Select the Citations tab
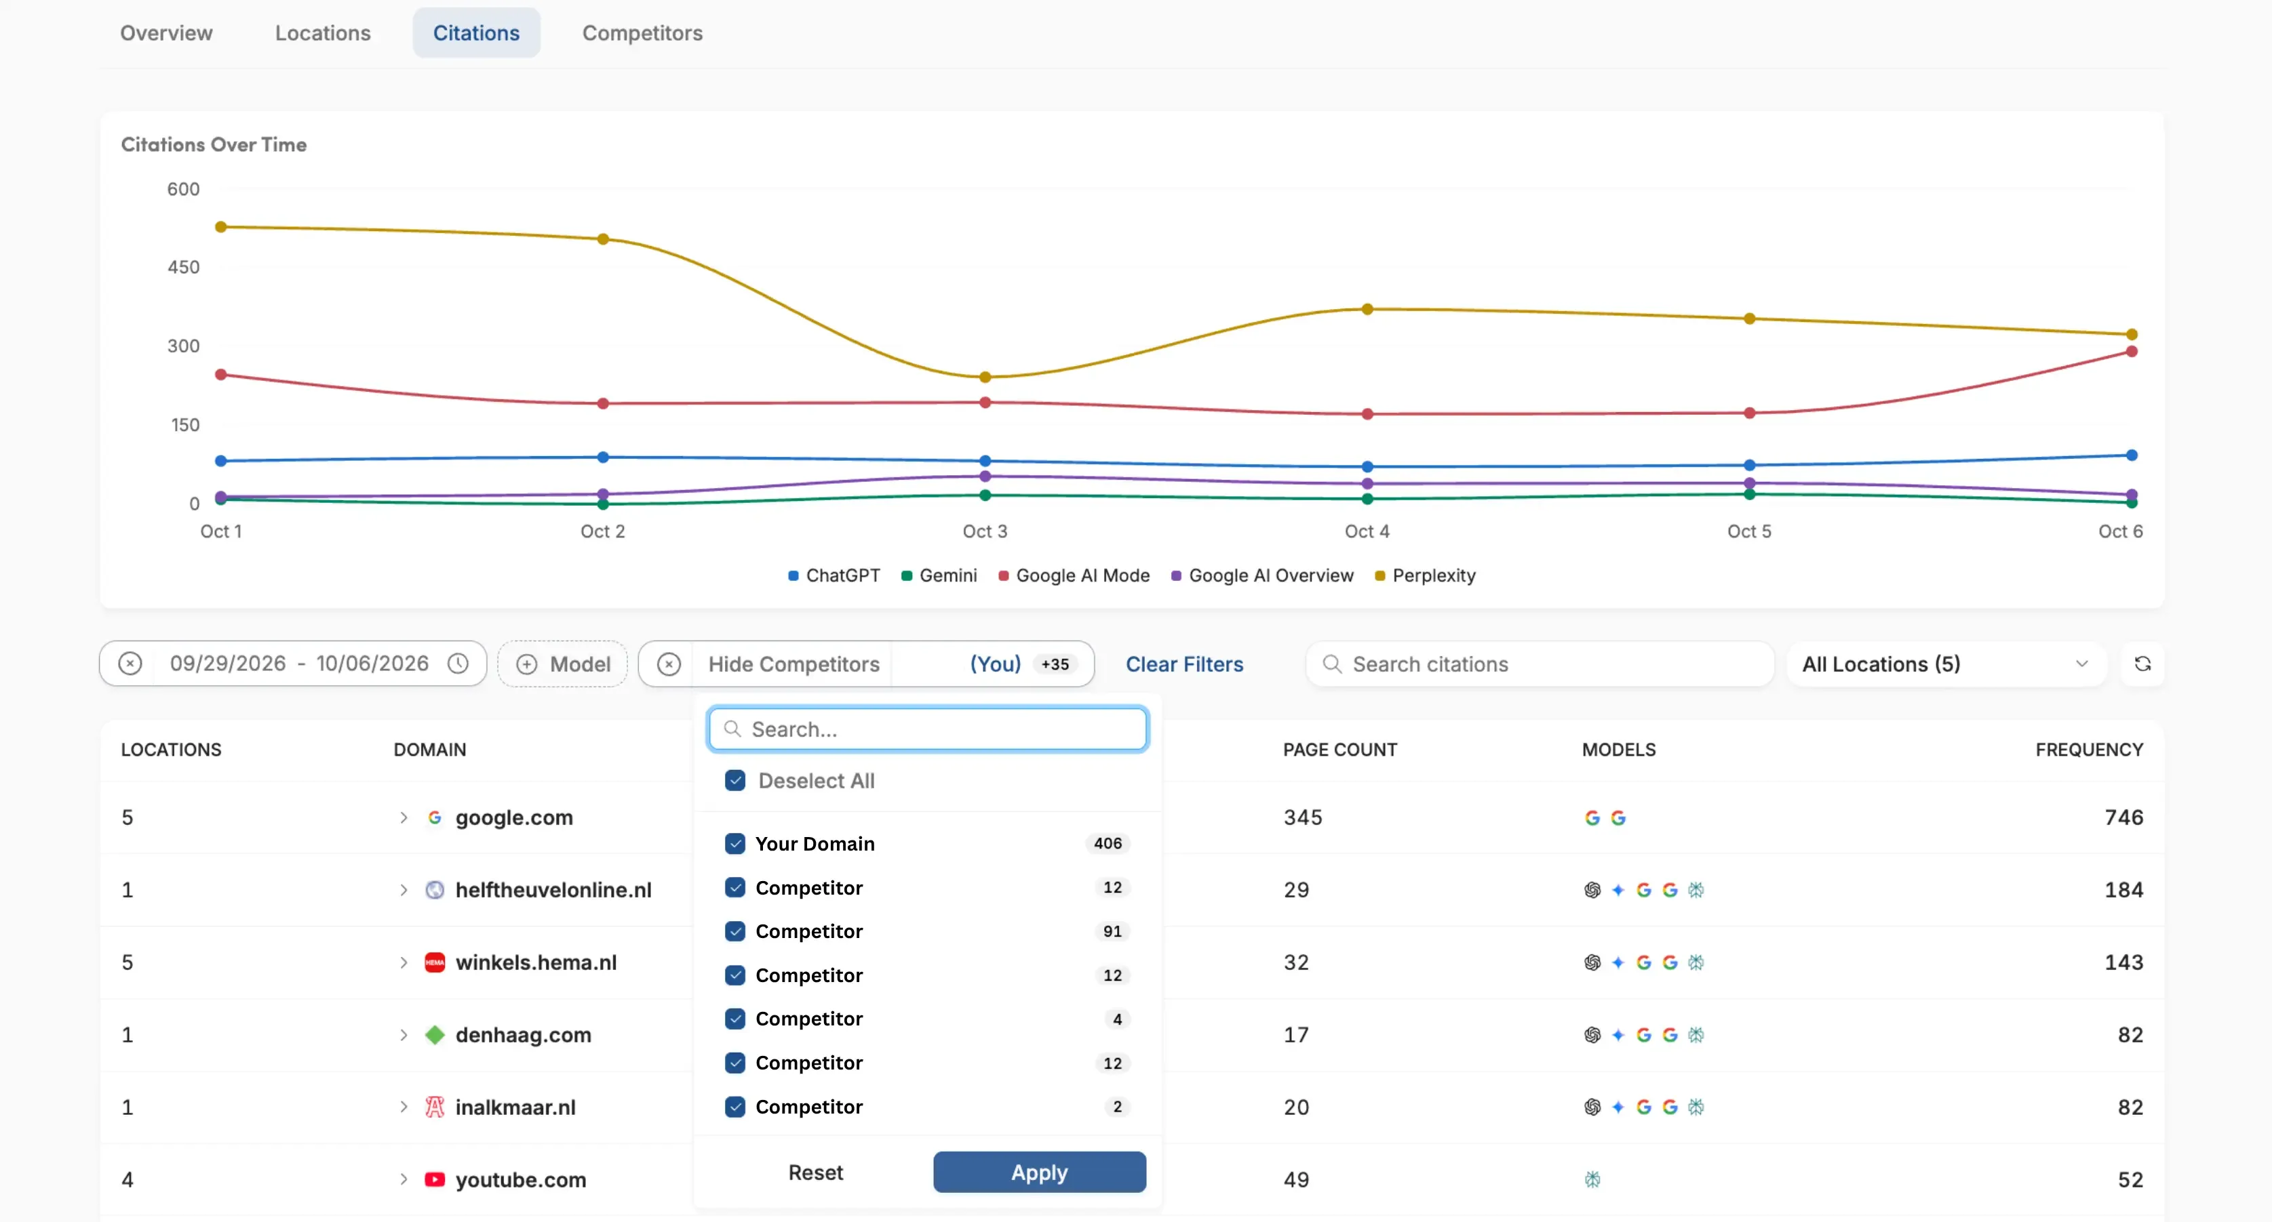2272x1222 pixels. click(476, 33)
